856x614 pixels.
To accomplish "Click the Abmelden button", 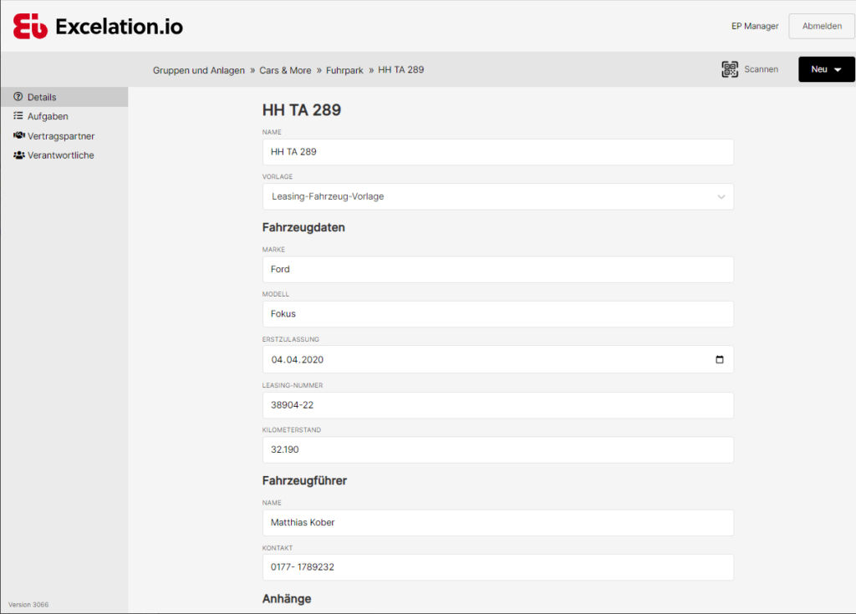I will pyautogui.click(x=821, y=26).
